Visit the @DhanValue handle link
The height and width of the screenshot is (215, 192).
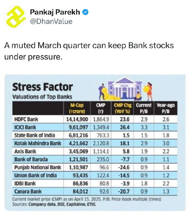51,21
